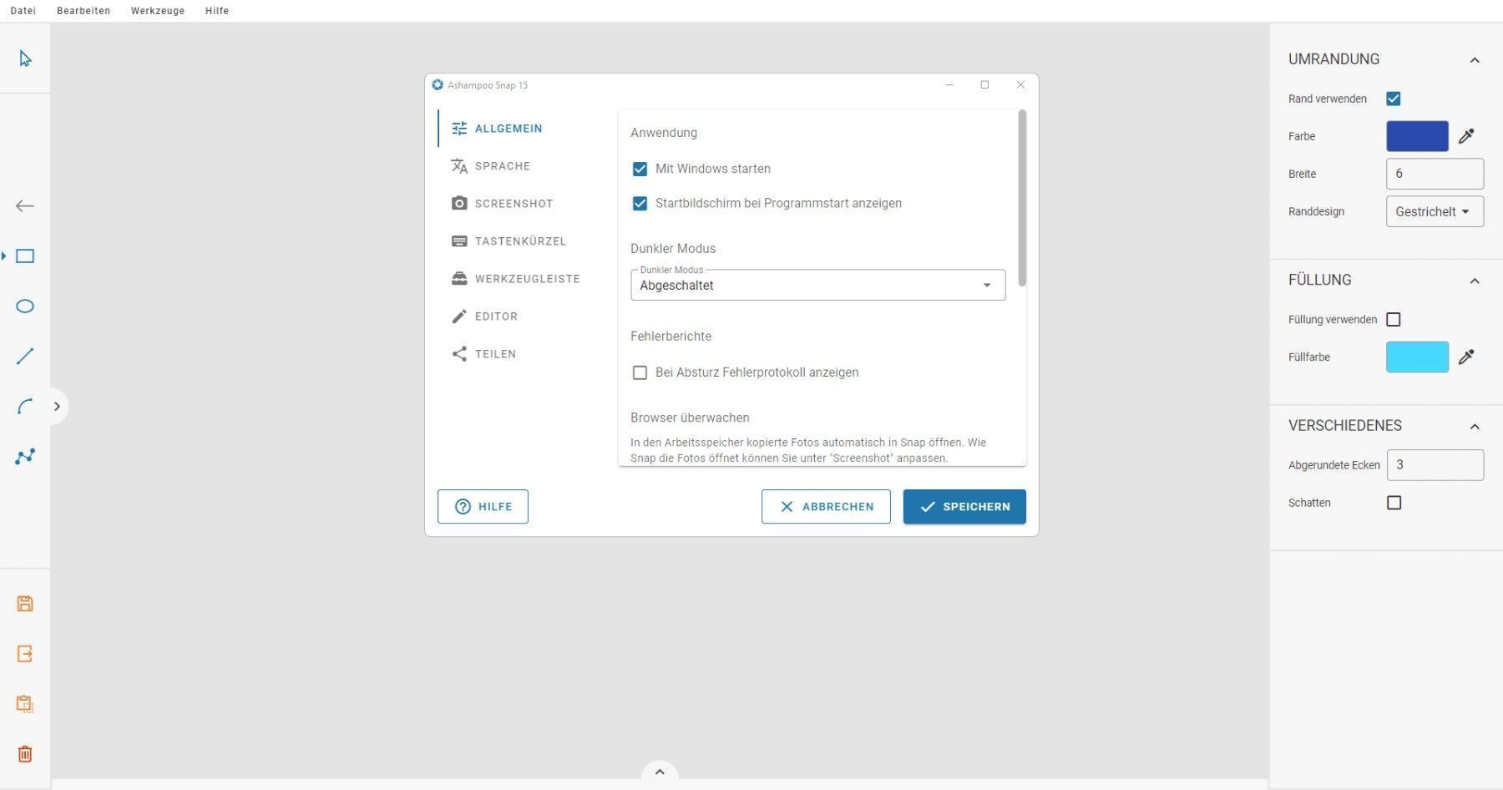Click the red trash delete icon
The width and height of the screenshot is (1503, 790).
[25, 754]
